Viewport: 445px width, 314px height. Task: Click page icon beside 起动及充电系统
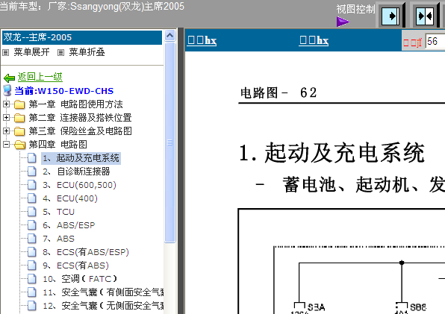(32, 158)
